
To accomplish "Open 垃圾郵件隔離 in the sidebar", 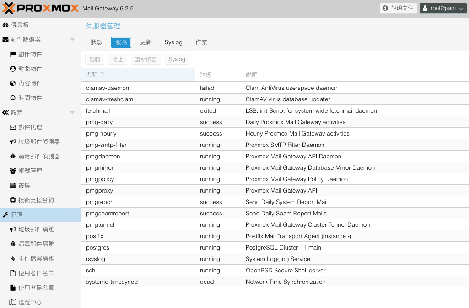I will [x=41, y=229].
